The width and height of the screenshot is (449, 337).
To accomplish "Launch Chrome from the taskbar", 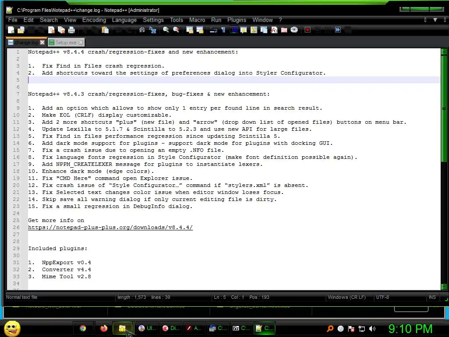I will (83, 328).
